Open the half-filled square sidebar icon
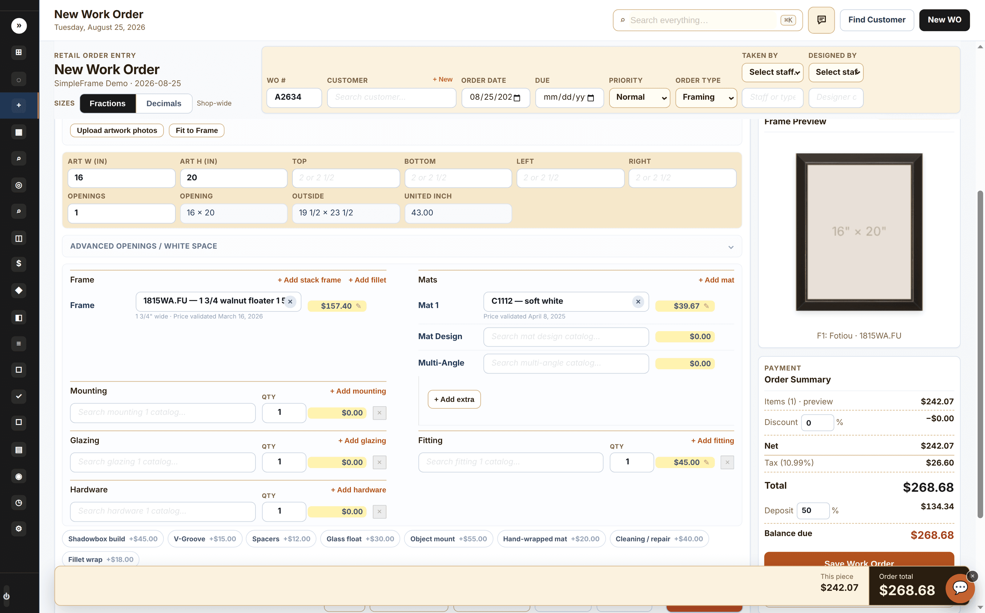 coord(19,318)
